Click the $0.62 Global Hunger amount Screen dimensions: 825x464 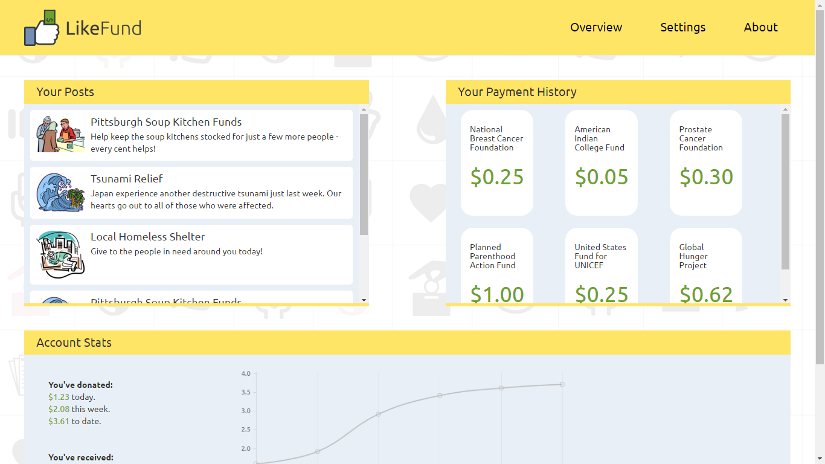click(706, 294)
